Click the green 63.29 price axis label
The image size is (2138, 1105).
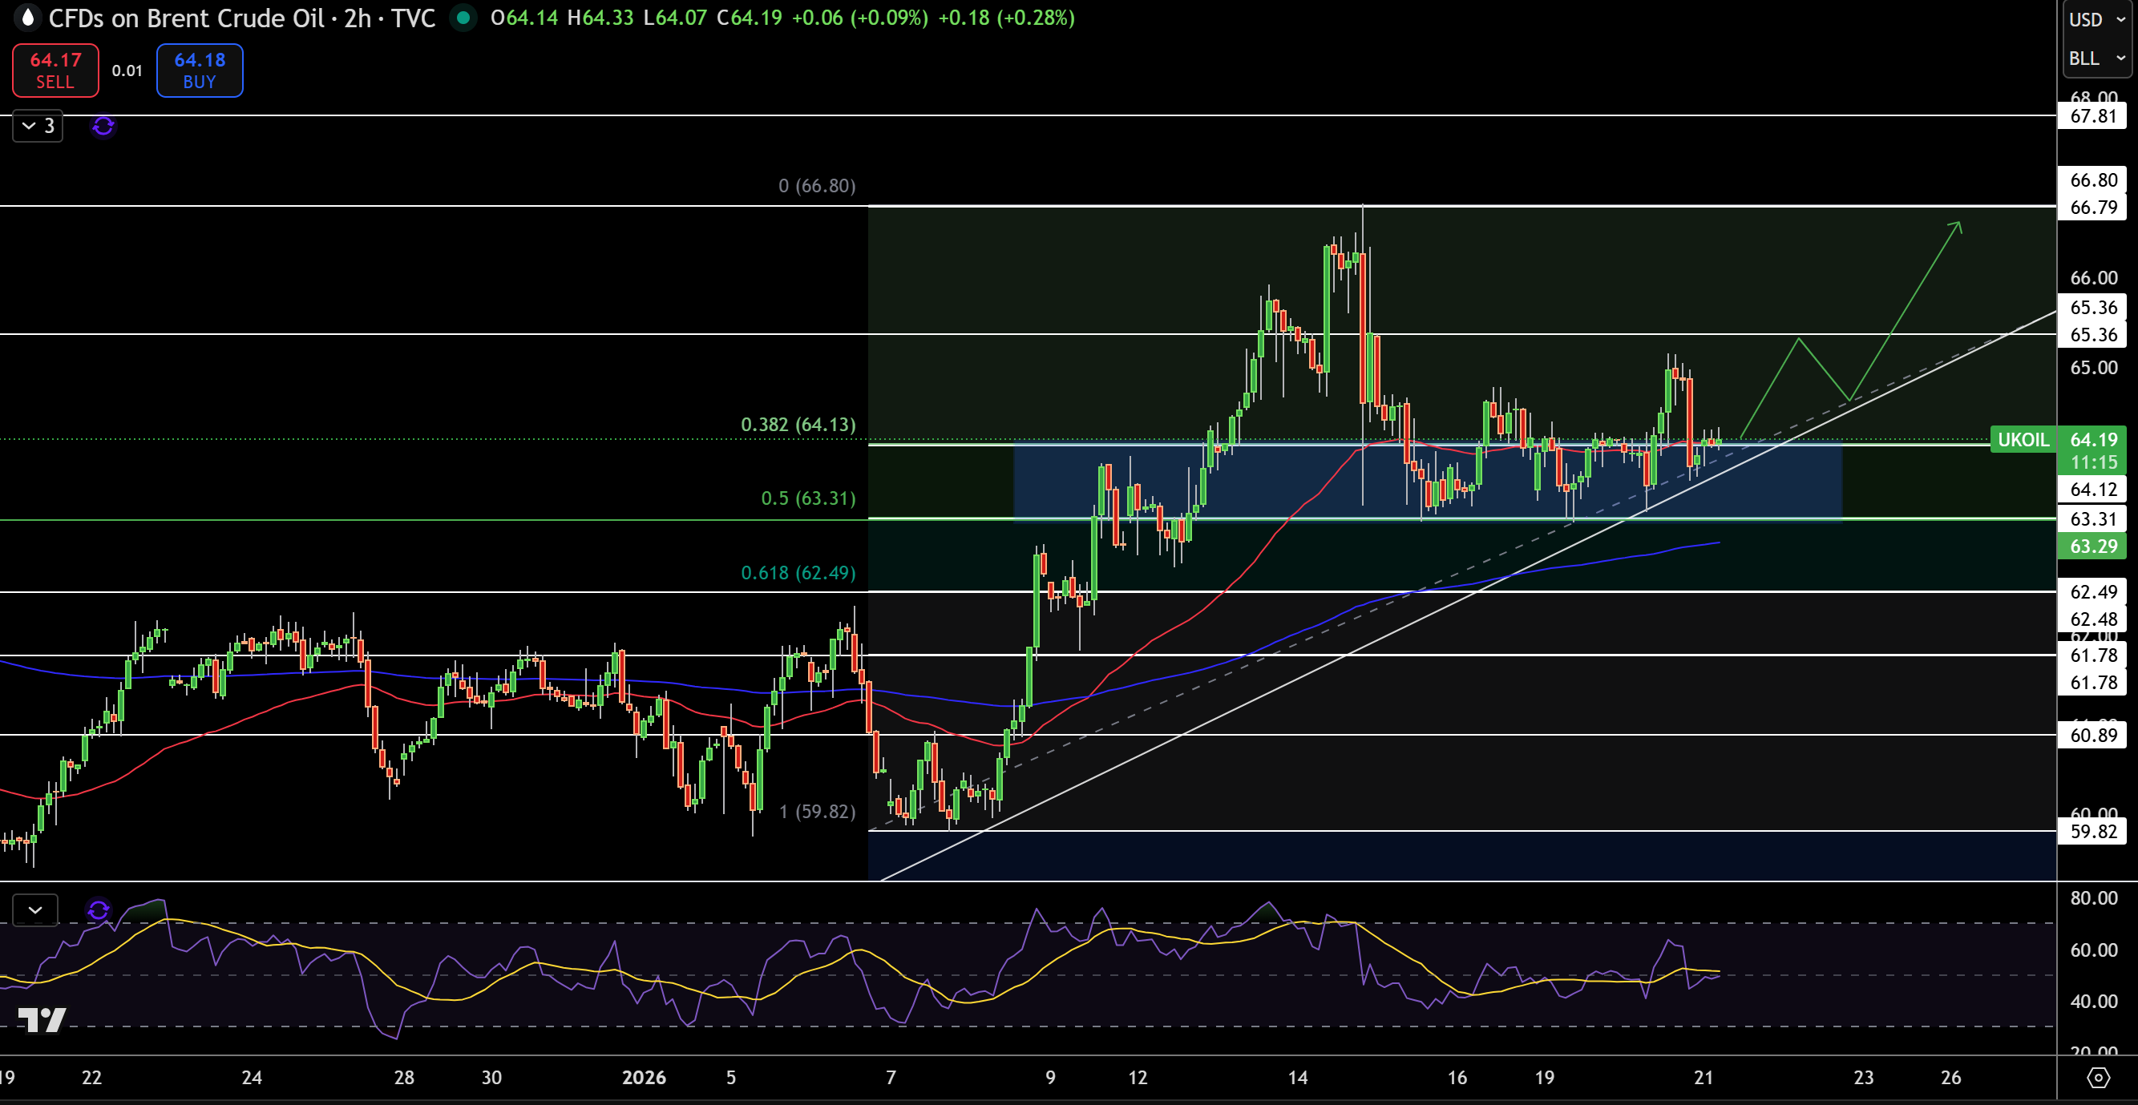[x=2093, y=546]
